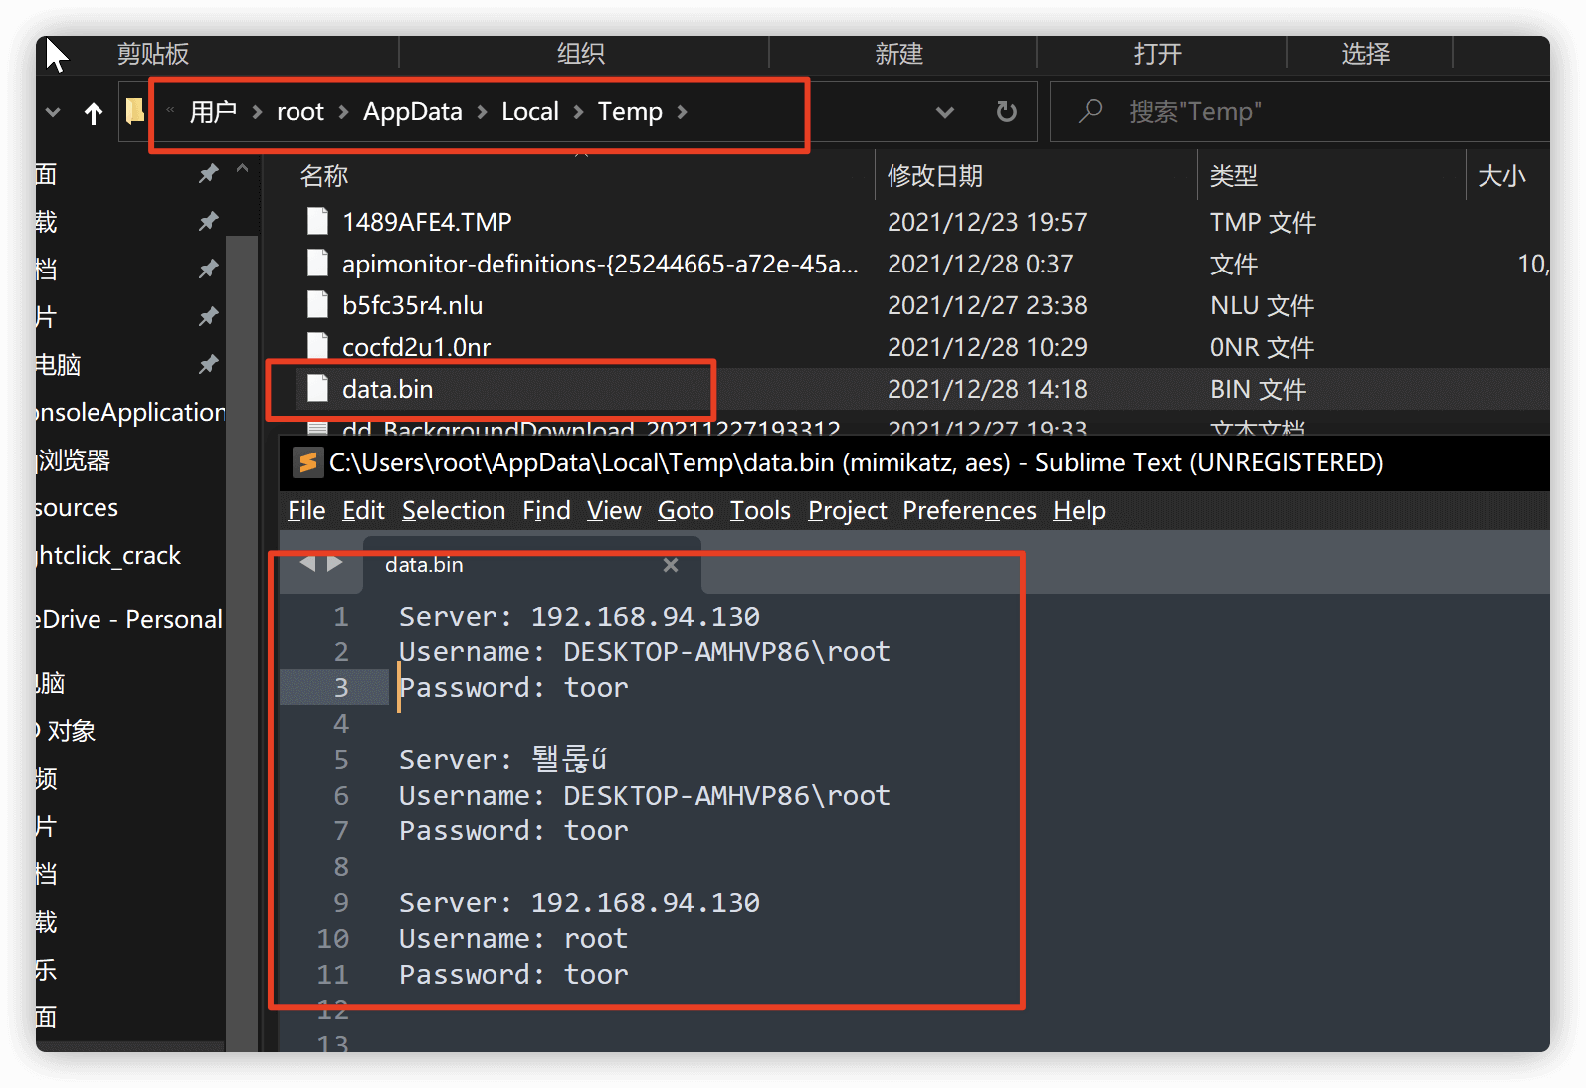The width and height of the screenshot is (1586, 1088).
Task: Go to the Local breadcrumb segment
Action: coord(530,112)
